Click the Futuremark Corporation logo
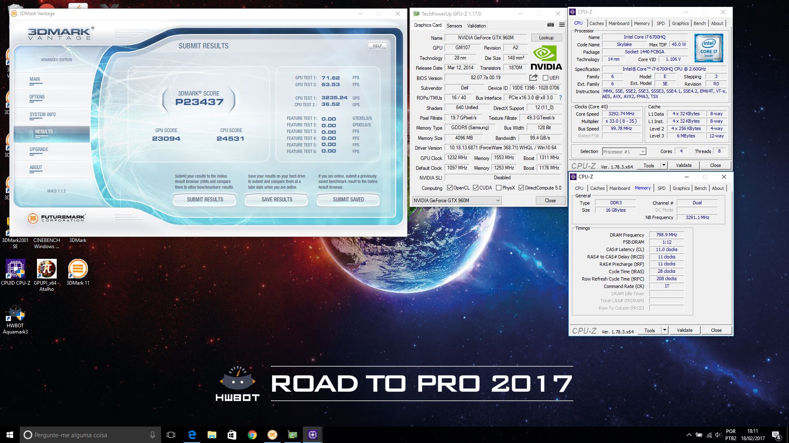789x443 pixels. (x=57, y=218)
